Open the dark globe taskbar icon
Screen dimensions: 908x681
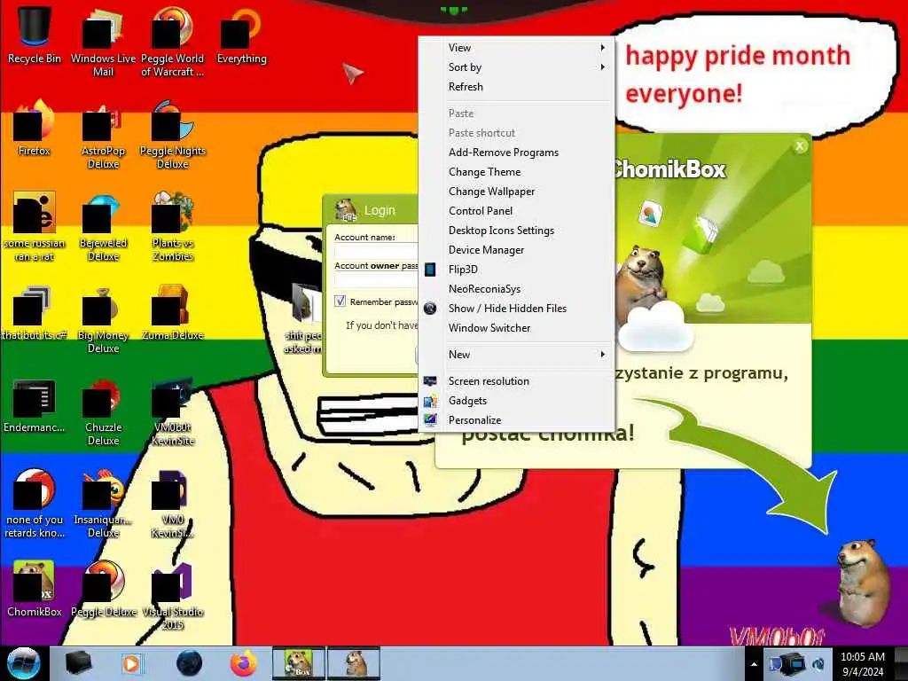pos(189,663)
